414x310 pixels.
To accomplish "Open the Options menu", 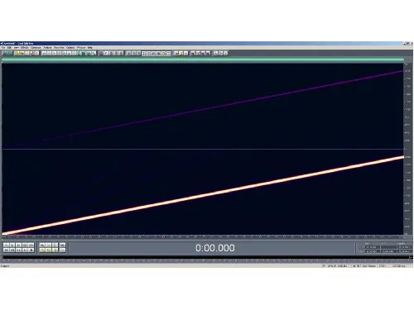I will (x=70, y=47).
